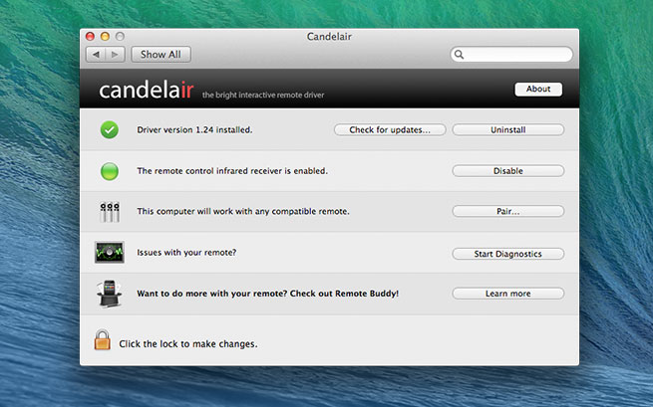
Task: Go forward with the right arrow button
Action: (115, 55)
